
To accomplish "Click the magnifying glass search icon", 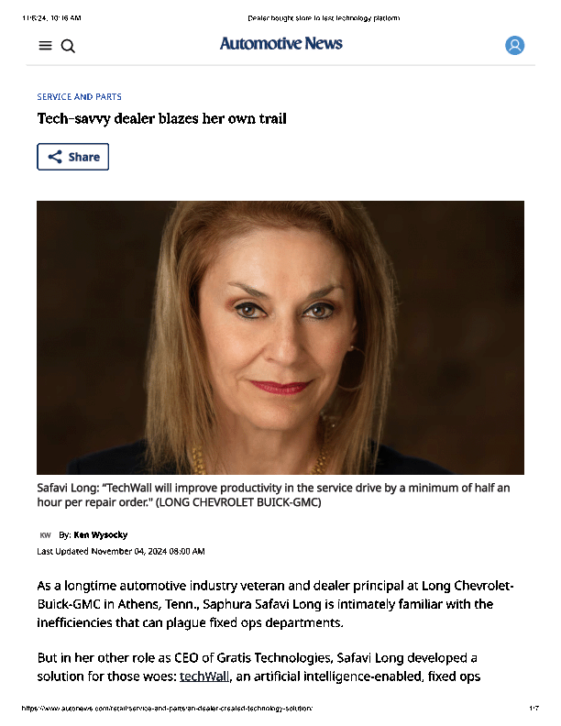I will tap(68, 46).
